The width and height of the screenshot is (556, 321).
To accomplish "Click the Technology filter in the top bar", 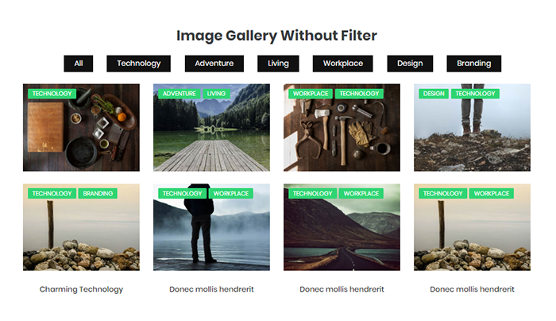I will click(x=139, y=64).
